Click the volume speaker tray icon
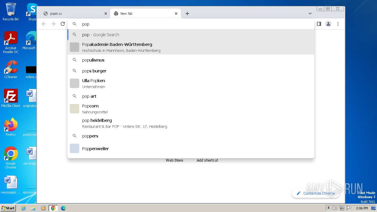 click(335, 208)
